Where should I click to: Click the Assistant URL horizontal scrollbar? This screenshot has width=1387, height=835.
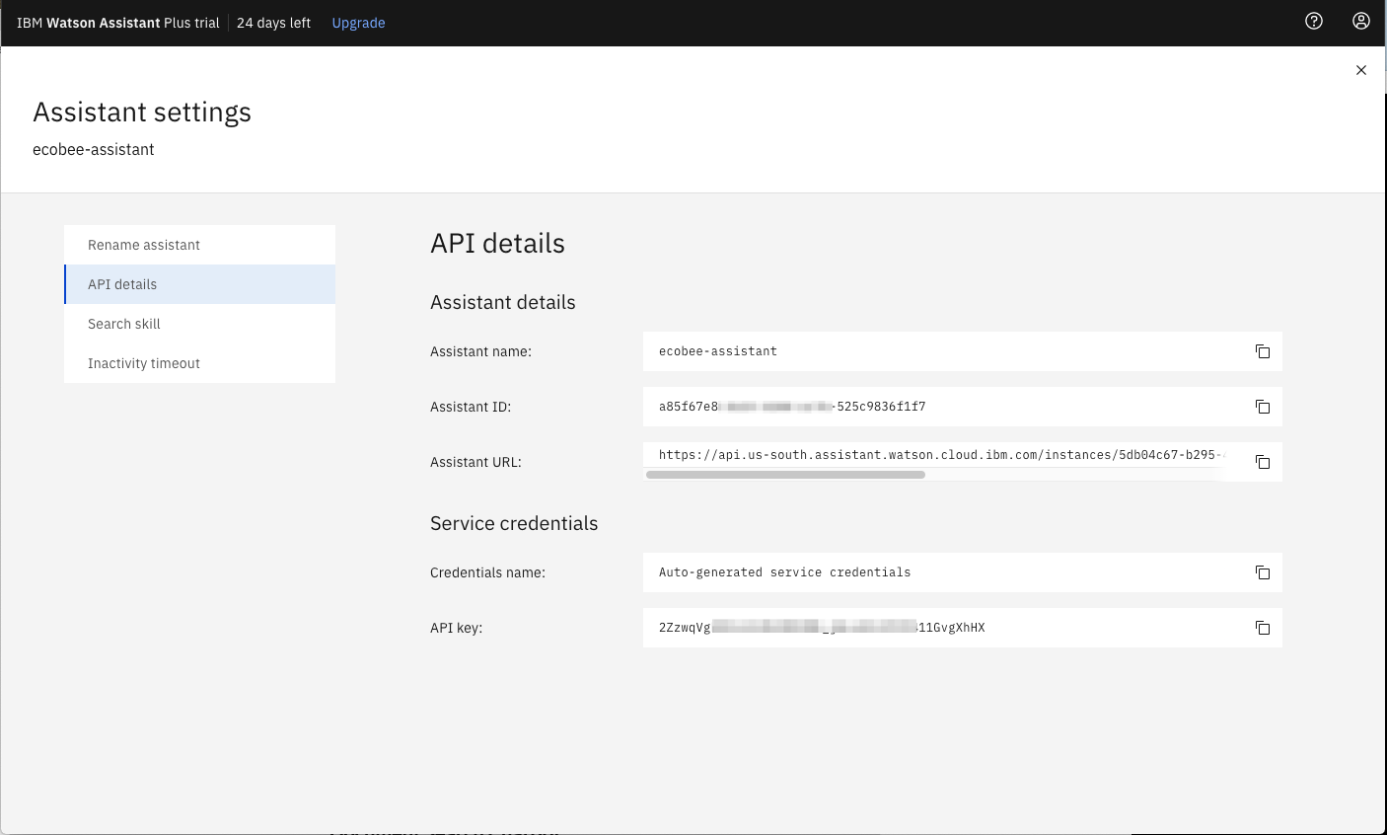click(785, 475)
